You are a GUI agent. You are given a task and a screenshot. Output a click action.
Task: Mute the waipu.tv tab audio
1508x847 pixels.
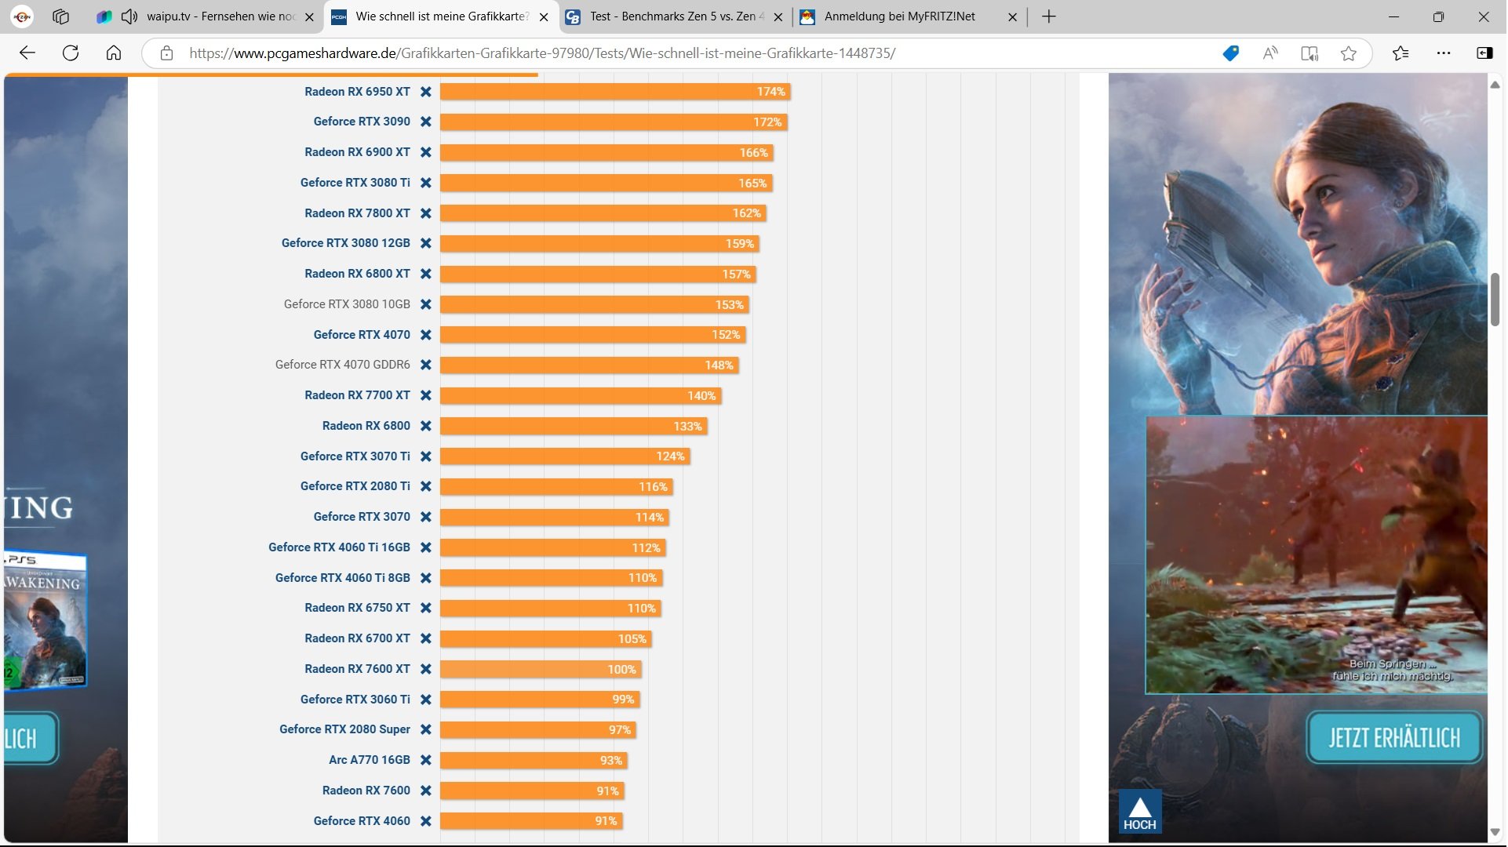click(x=129, y=16)
